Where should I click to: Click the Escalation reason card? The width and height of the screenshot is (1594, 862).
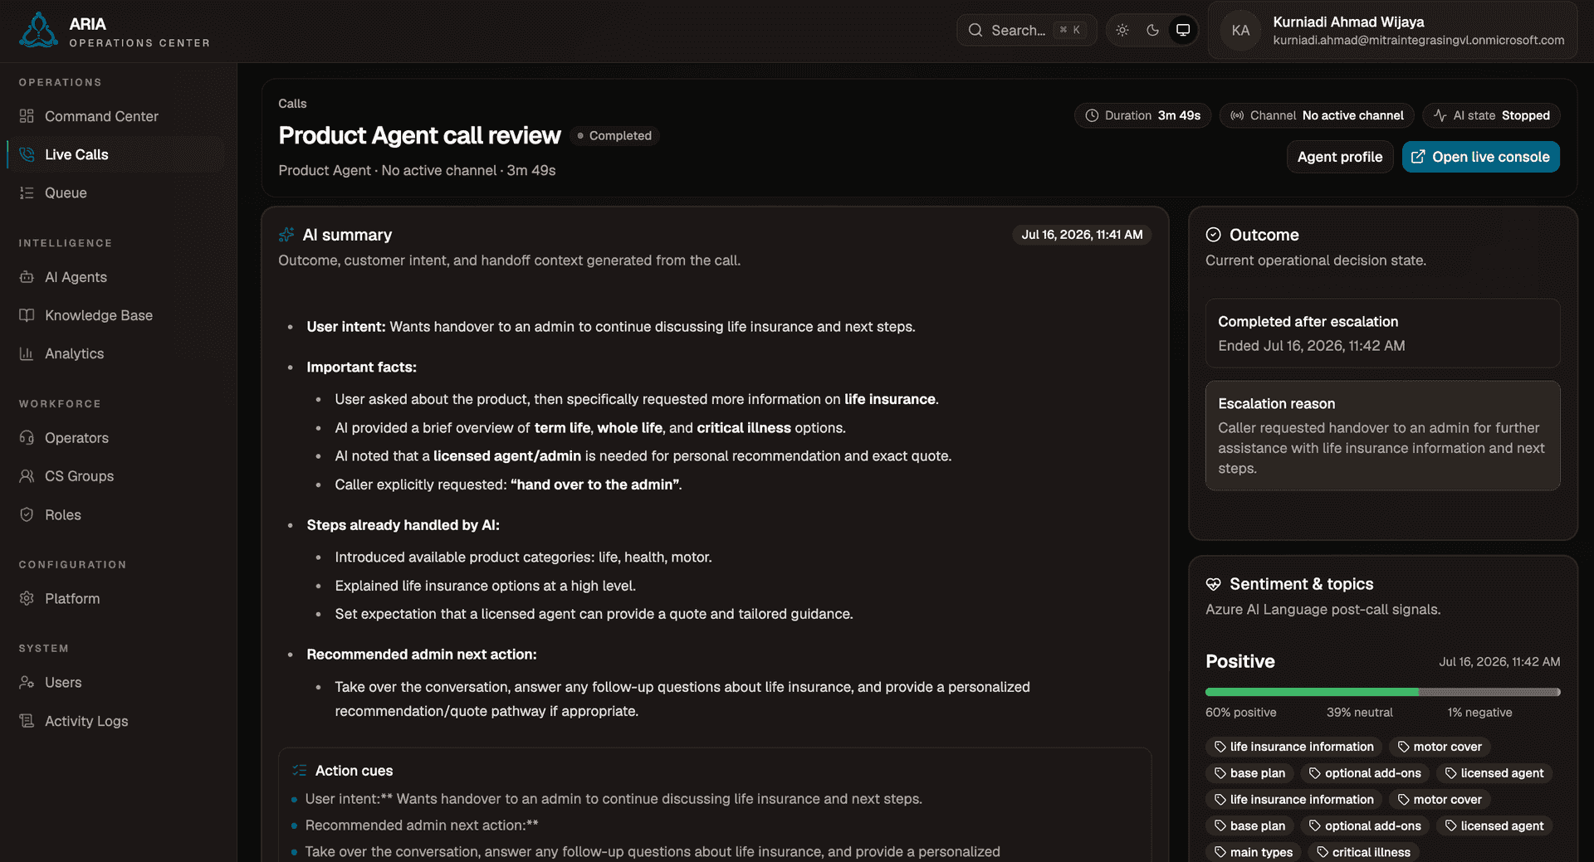1382,436
